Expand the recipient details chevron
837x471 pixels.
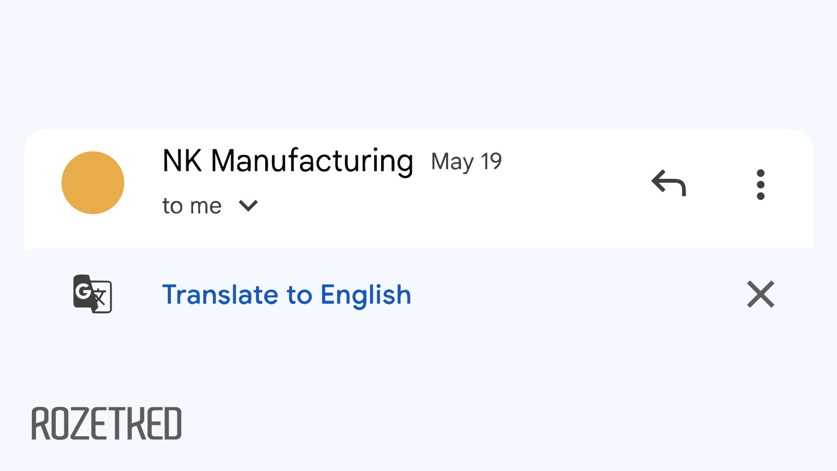[x=248, y=206]
